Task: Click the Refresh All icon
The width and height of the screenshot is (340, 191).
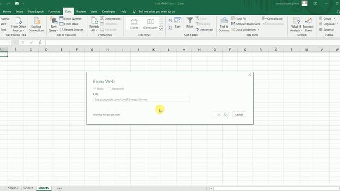Action: pyautogui.click(x=94, y=21)
